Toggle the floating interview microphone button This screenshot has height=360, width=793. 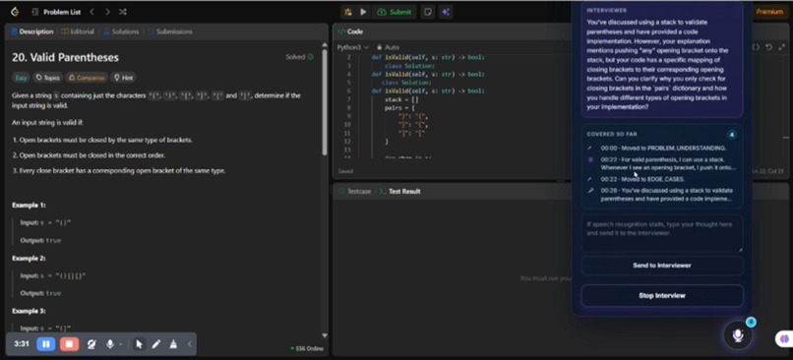click(738, 335)
